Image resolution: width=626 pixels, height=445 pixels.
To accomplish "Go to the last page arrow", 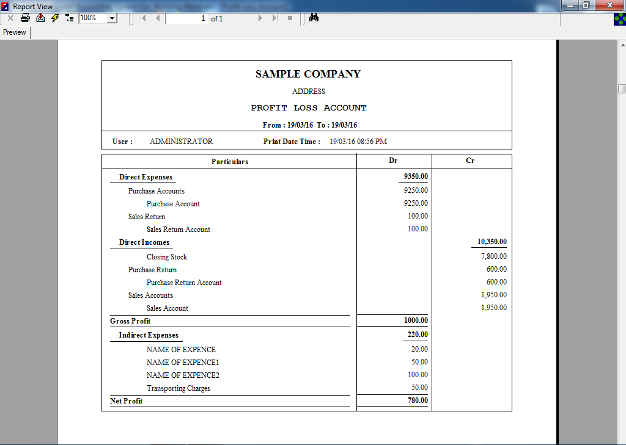I will (x=275, y=18).
